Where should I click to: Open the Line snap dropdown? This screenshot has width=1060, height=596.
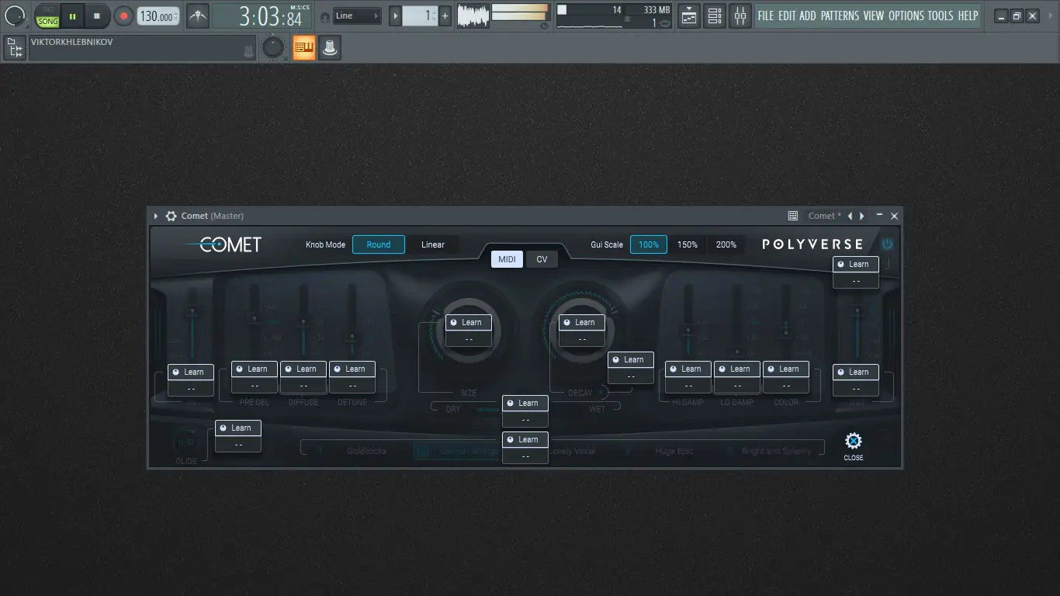[358, 16]
